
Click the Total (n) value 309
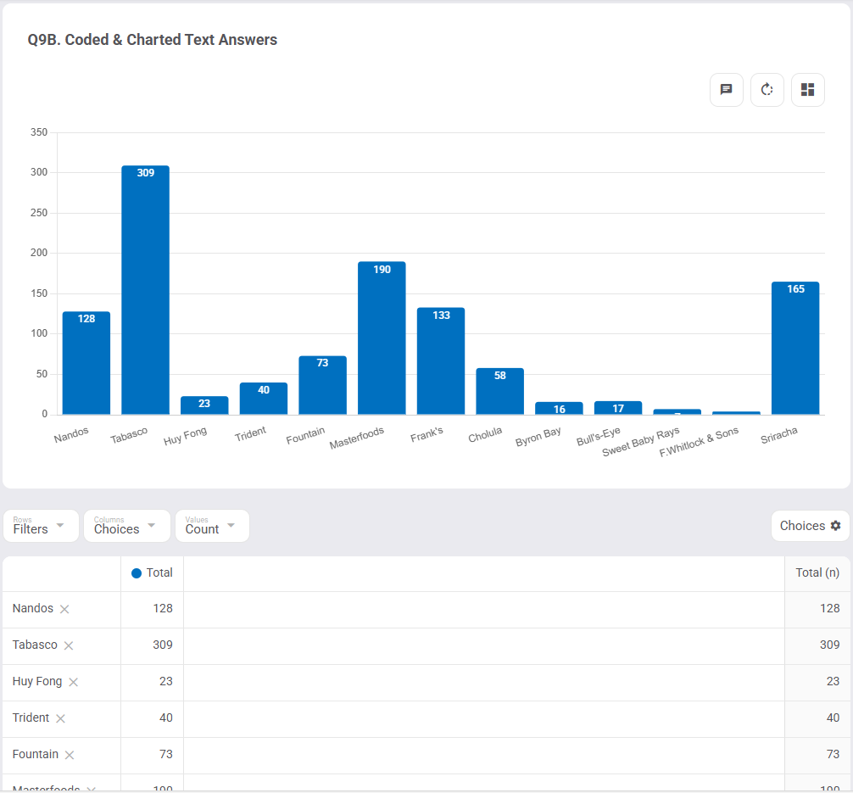(x=829, y=645)
